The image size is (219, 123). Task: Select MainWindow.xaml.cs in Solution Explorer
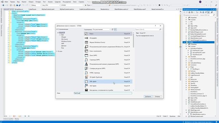click(x=199, y=114)
